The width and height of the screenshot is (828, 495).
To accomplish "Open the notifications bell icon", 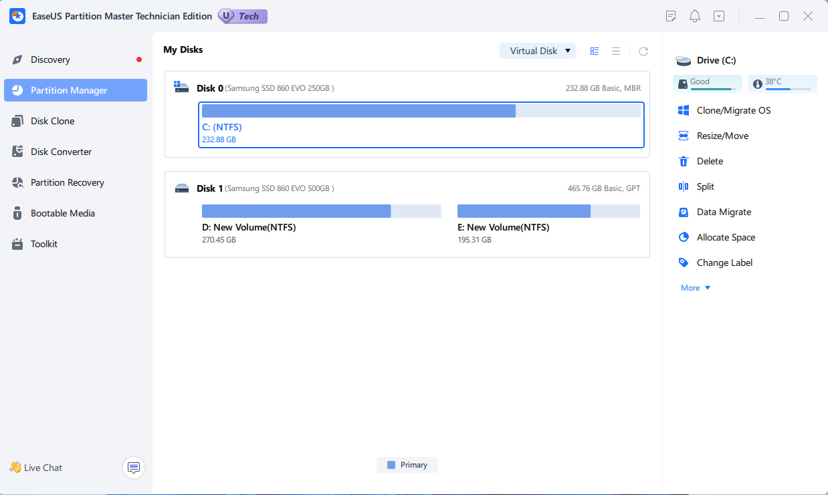I will point(695,16).
